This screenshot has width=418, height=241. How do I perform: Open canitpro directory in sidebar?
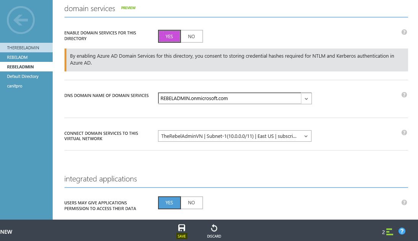tap(26, 86)
